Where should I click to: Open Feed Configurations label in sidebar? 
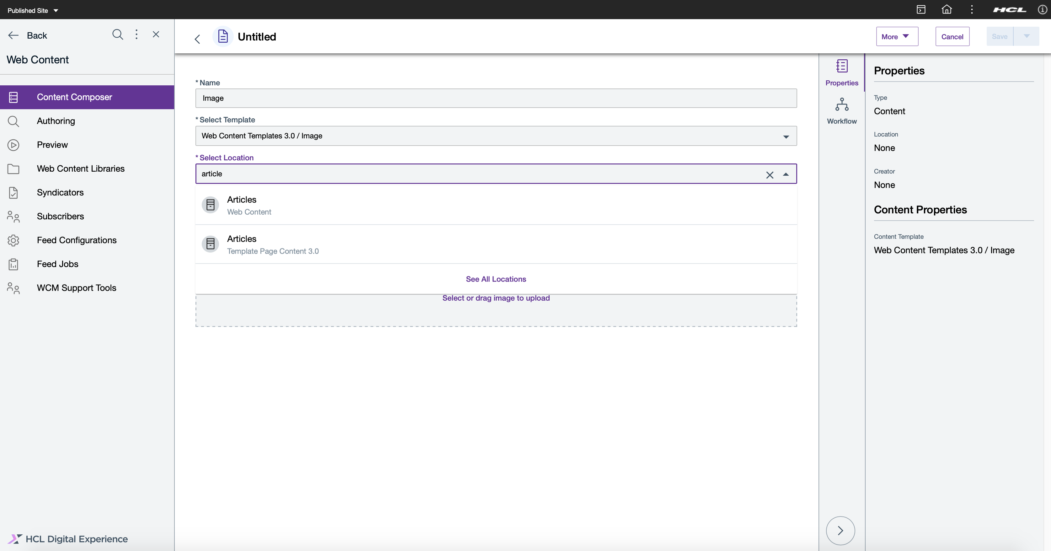(x=77, y=240)
